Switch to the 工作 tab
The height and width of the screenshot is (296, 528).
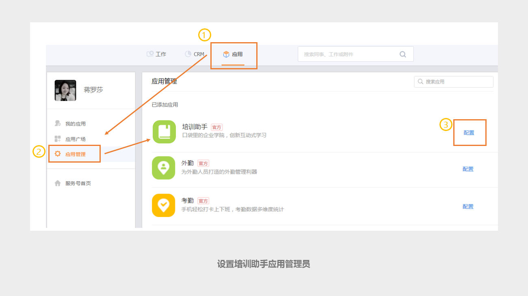[157, 54]
